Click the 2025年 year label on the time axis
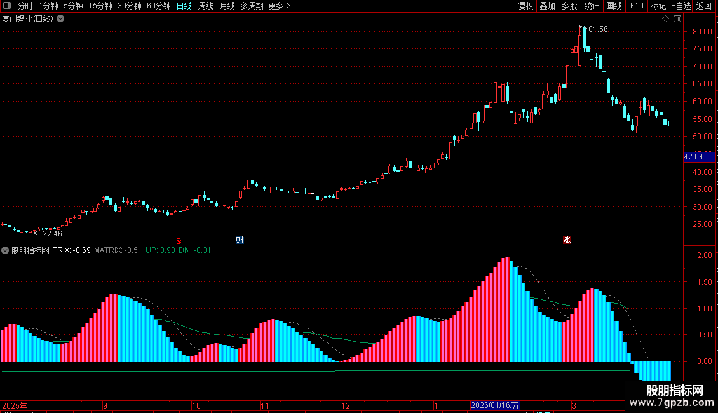The width and height of the screenshot is (718, 413). pyautogui.click(x=15, y=405)
